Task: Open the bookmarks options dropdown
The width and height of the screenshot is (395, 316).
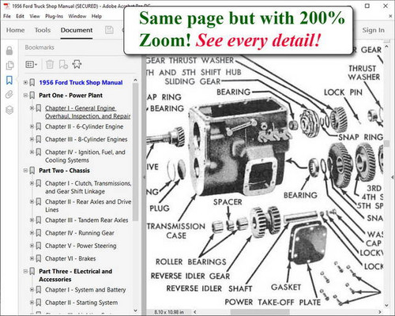Action: coord(31,64)
